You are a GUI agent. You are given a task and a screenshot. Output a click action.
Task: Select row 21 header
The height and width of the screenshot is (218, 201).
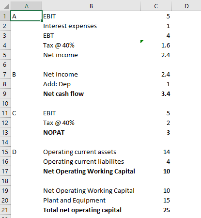click(5, 210)
